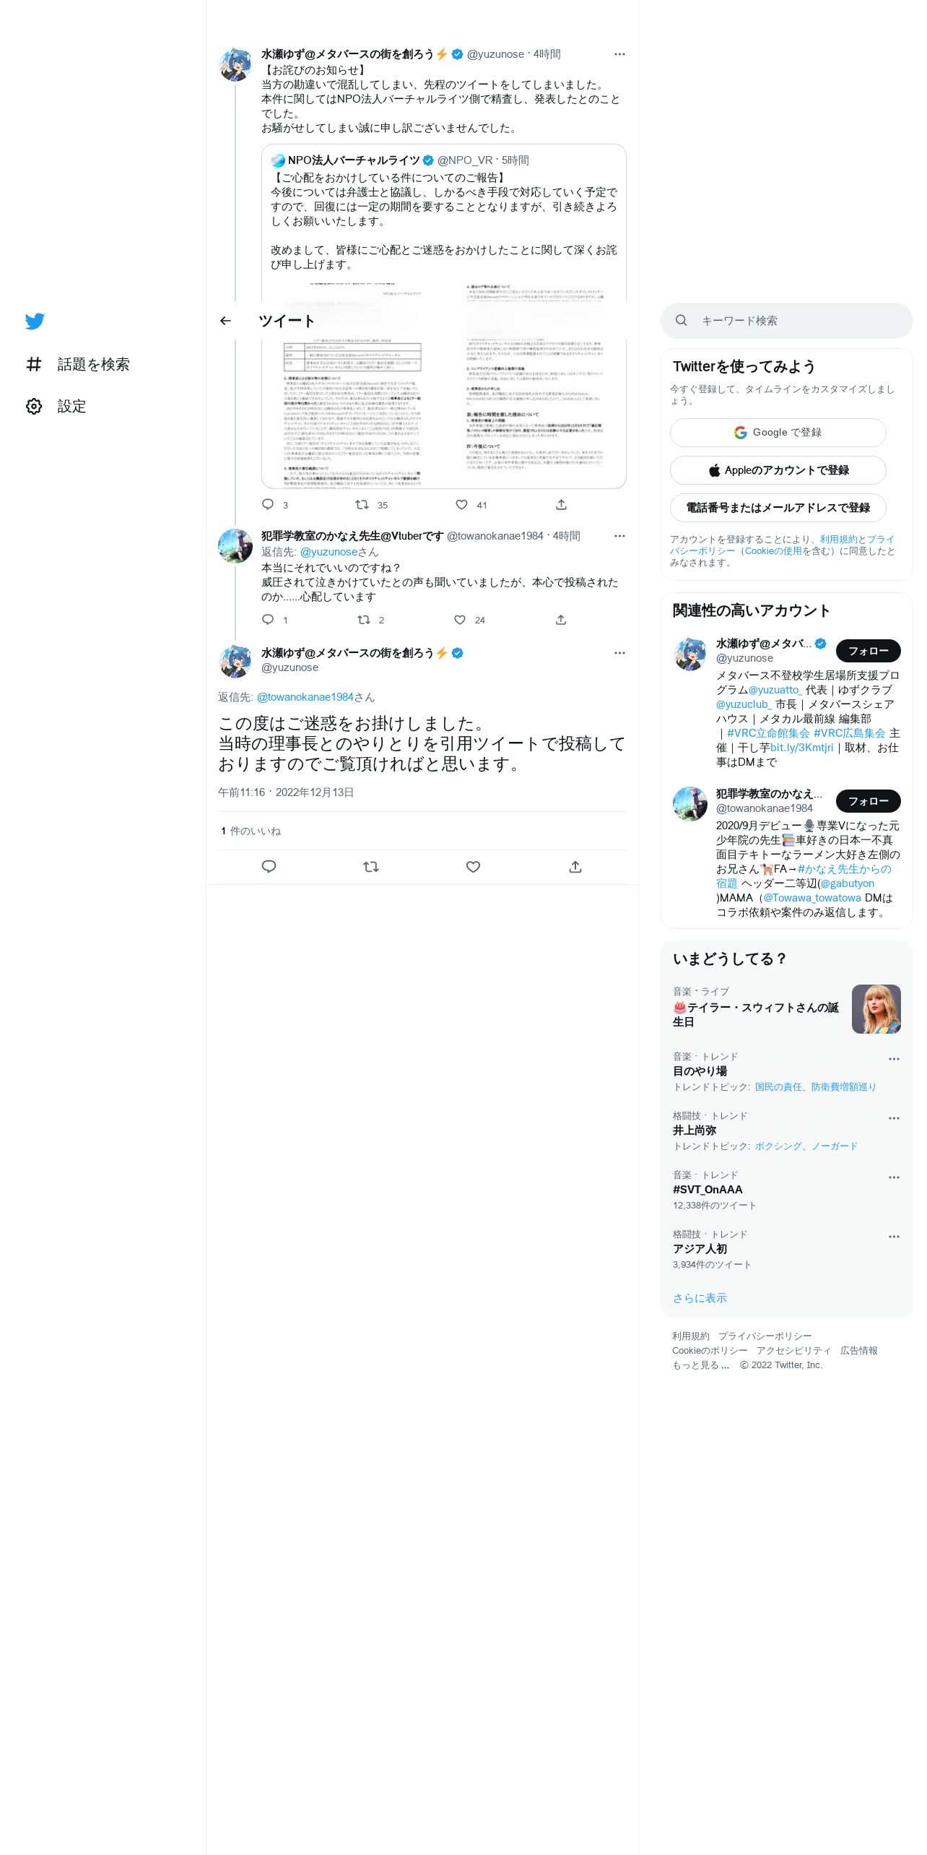Click the Twitter bird logo
The width and height of the screenshot is (927, 1855).
[x=35, y=321]
